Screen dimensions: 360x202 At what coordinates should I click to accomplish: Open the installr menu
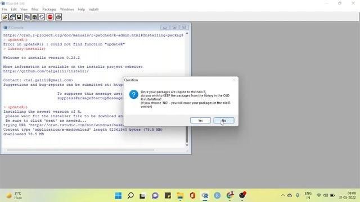94,10
